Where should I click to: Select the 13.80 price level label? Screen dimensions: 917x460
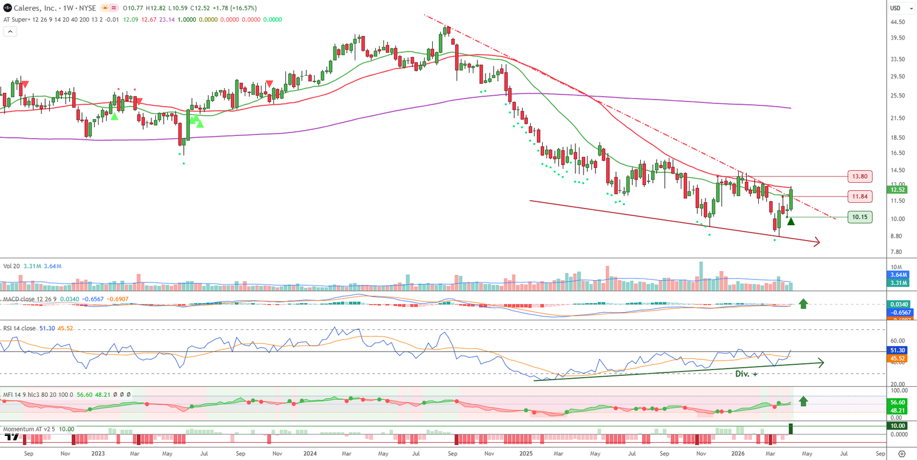tap(859, 176)
